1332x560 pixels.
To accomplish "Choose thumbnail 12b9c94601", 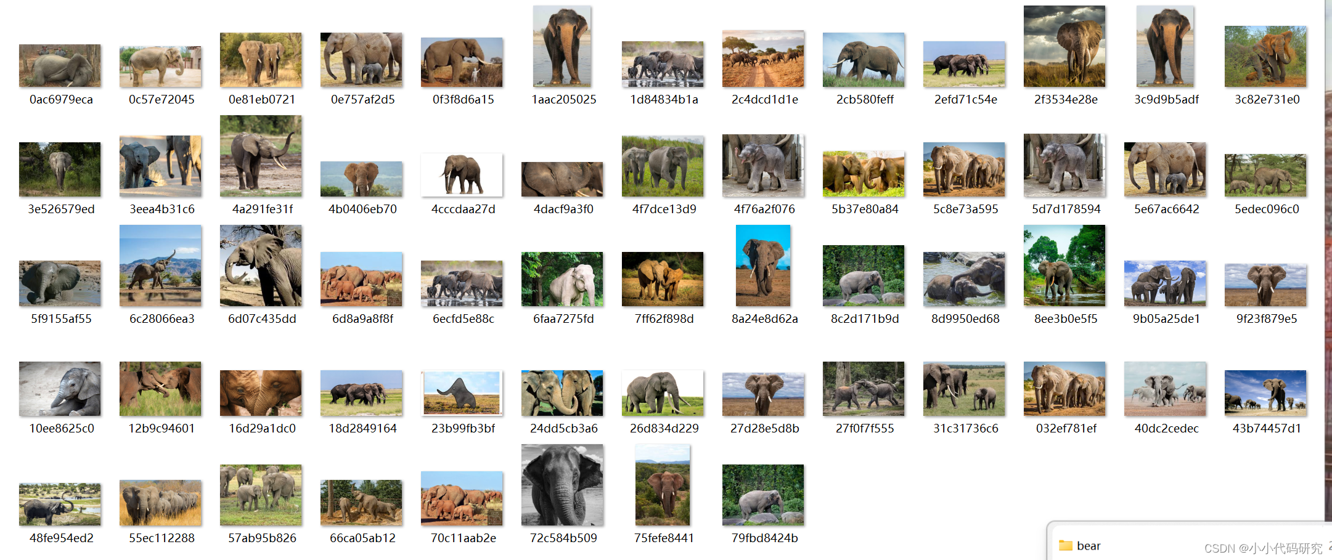I will point(160,389).
